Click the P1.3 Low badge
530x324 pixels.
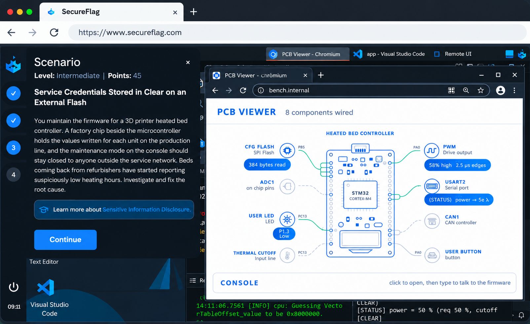(x=284, y=234)
